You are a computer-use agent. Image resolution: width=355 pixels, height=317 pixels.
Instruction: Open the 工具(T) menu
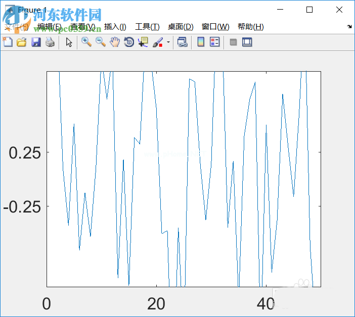click(x=147, y=27)
